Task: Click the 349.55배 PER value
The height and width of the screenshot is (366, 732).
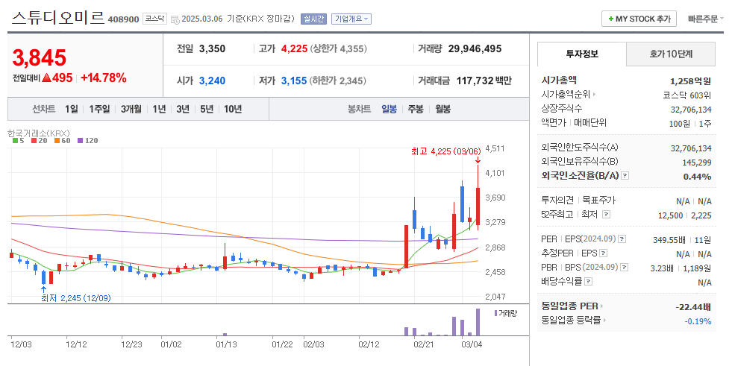Action: pyautogui.click(x=669, y=240)
